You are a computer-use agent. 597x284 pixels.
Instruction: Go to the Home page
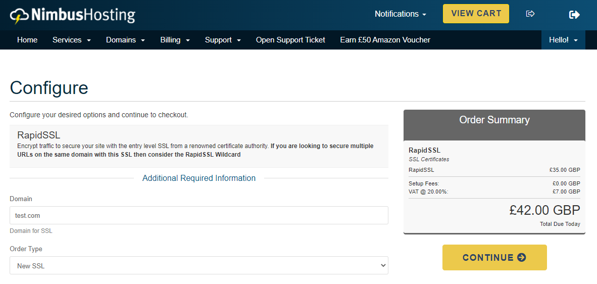click(27, 39)
